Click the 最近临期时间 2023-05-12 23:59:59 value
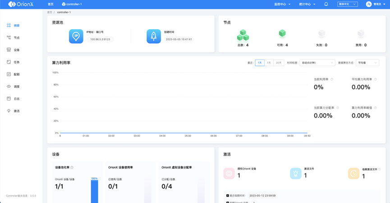Image resolution: width=390 pixels, height=203 pixels. [262, 195]
